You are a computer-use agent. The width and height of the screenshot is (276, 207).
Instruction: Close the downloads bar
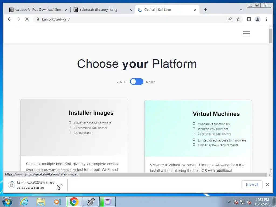click(267, 185)
